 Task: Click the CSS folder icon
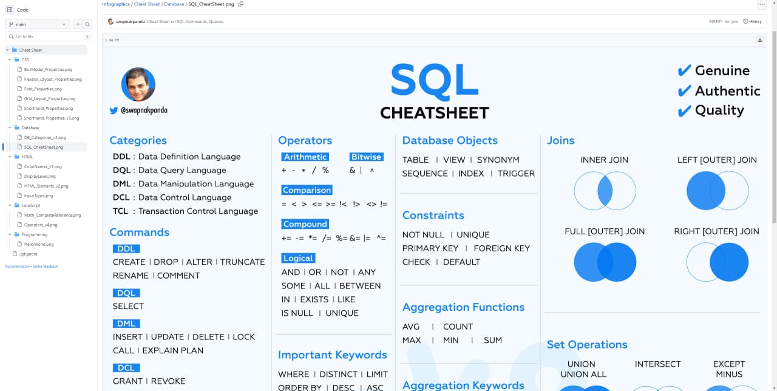17,59
